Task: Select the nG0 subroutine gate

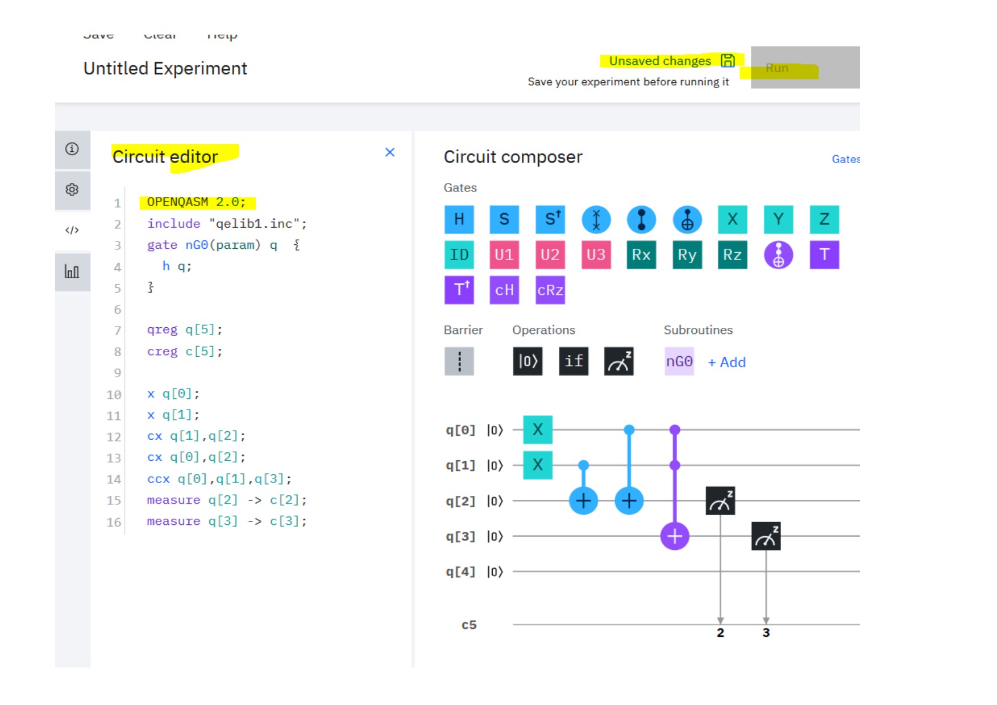Action: pos(679,361)
